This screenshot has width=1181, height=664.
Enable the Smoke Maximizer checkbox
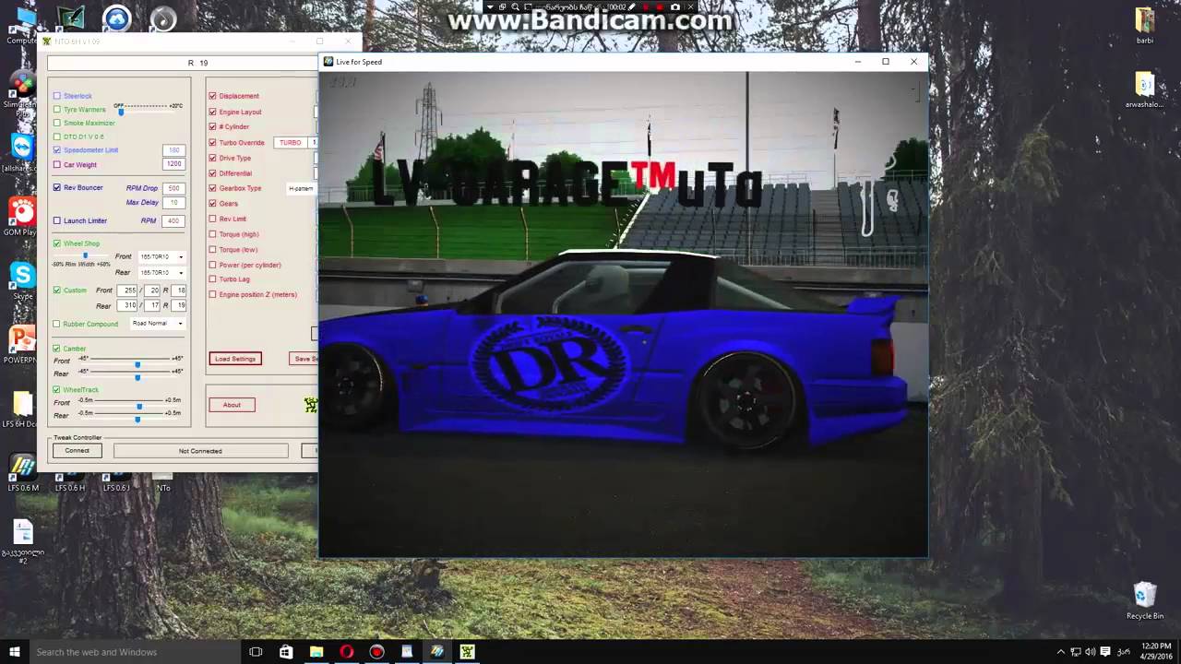click(56, 123)
